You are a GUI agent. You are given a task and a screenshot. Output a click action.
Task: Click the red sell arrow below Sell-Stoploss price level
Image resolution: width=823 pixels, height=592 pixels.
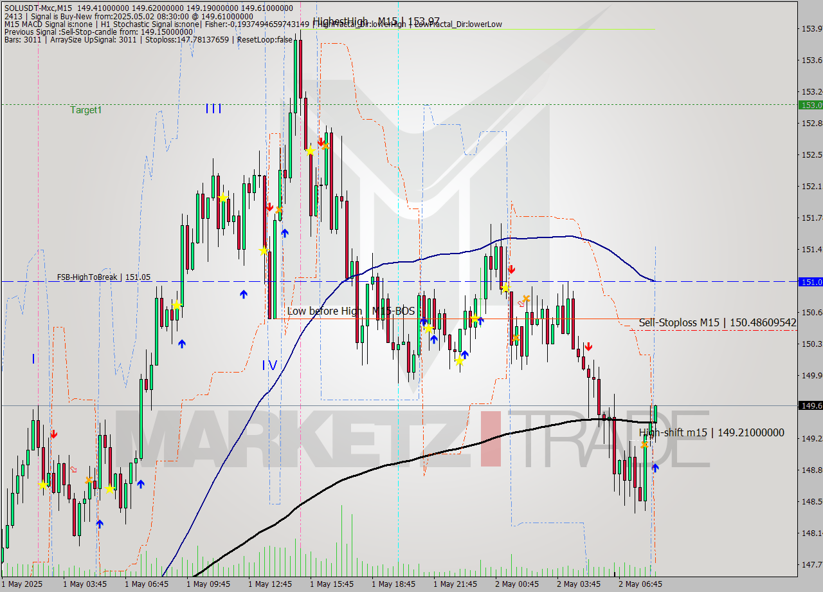(x=588, y=347)
